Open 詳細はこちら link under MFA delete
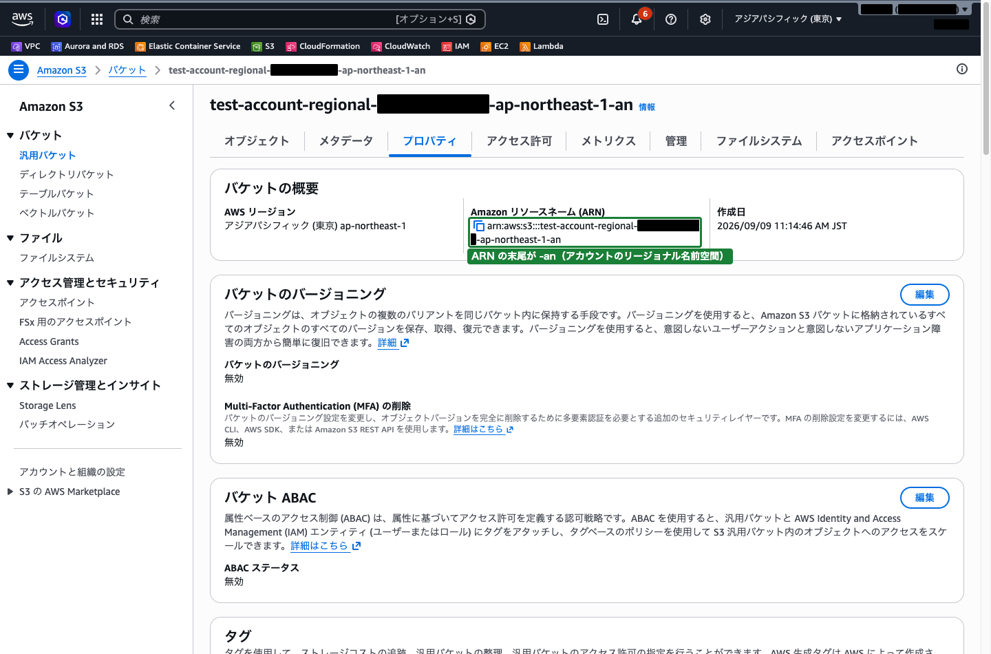The width and height of the screenshot is (991, 654). [x=483, y=430]
